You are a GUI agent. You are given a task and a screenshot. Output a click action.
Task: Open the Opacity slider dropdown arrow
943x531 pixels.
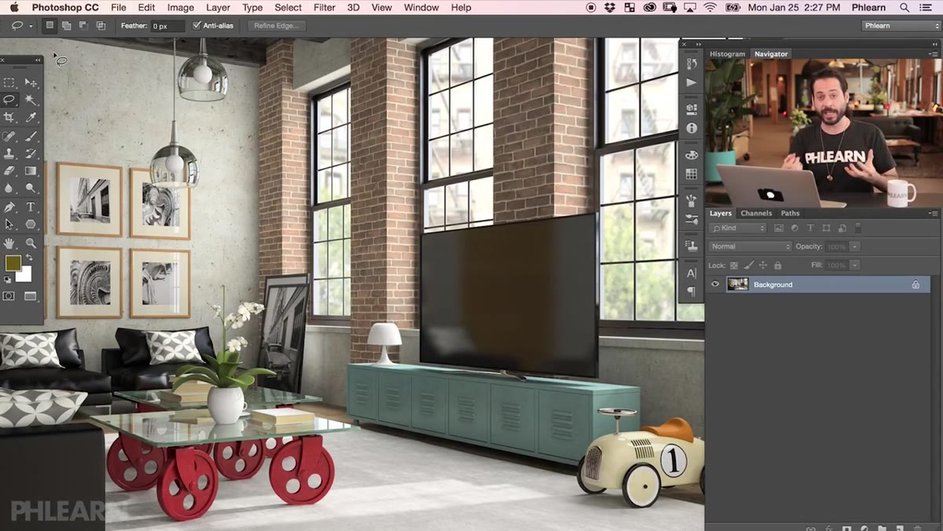click(855, 247)
